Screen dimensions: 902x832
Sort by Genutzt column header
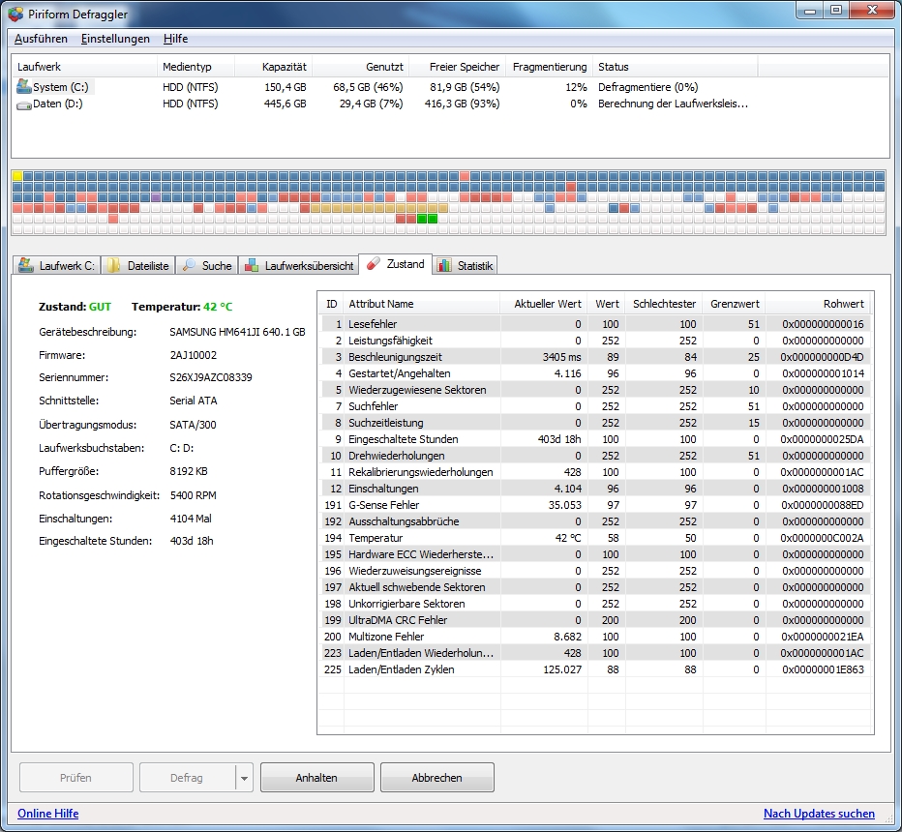tap(361, 67)
